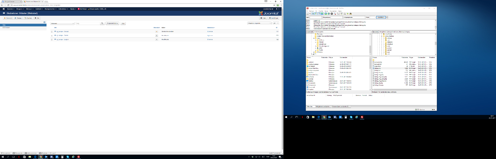496x159 pixels.
Task: Open Skype from left monitor taskbar
Action: pos(68,157)
